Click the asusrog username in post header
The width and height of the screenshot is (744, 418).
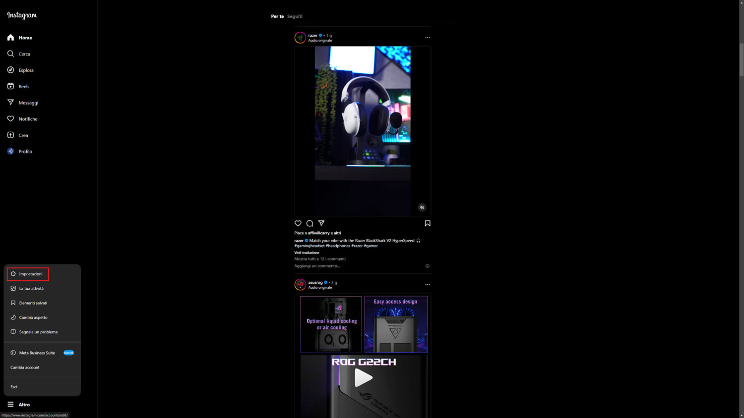click(x=315, y=283)
